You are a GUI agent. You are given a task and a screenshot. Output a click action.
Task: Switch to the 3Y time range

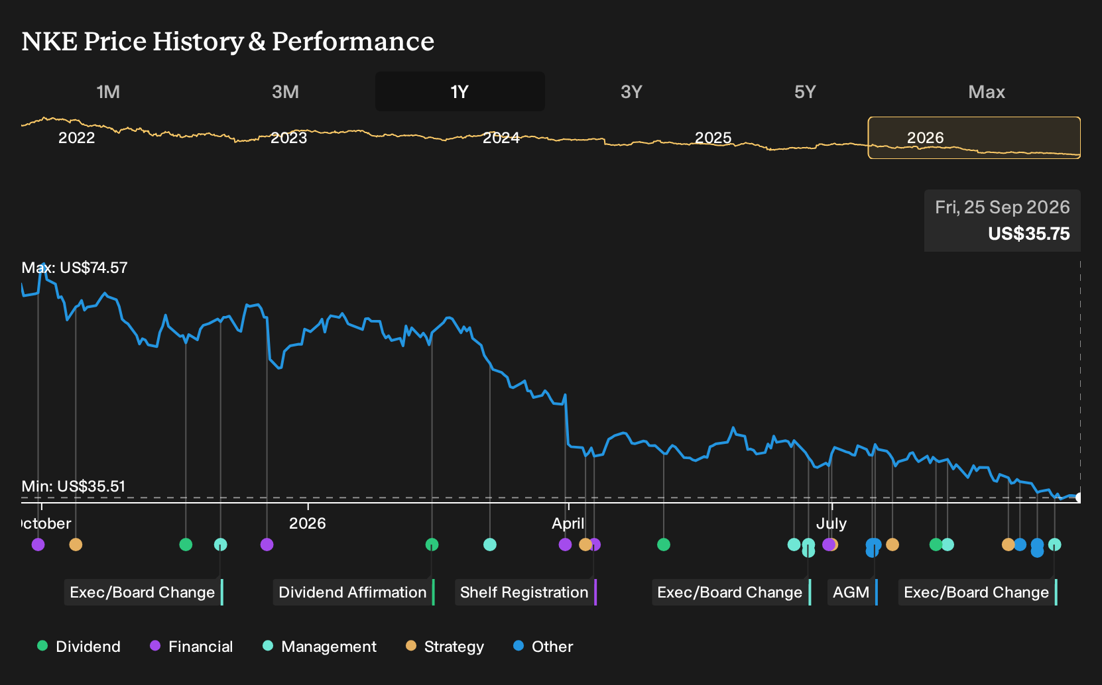coord(631,91)
